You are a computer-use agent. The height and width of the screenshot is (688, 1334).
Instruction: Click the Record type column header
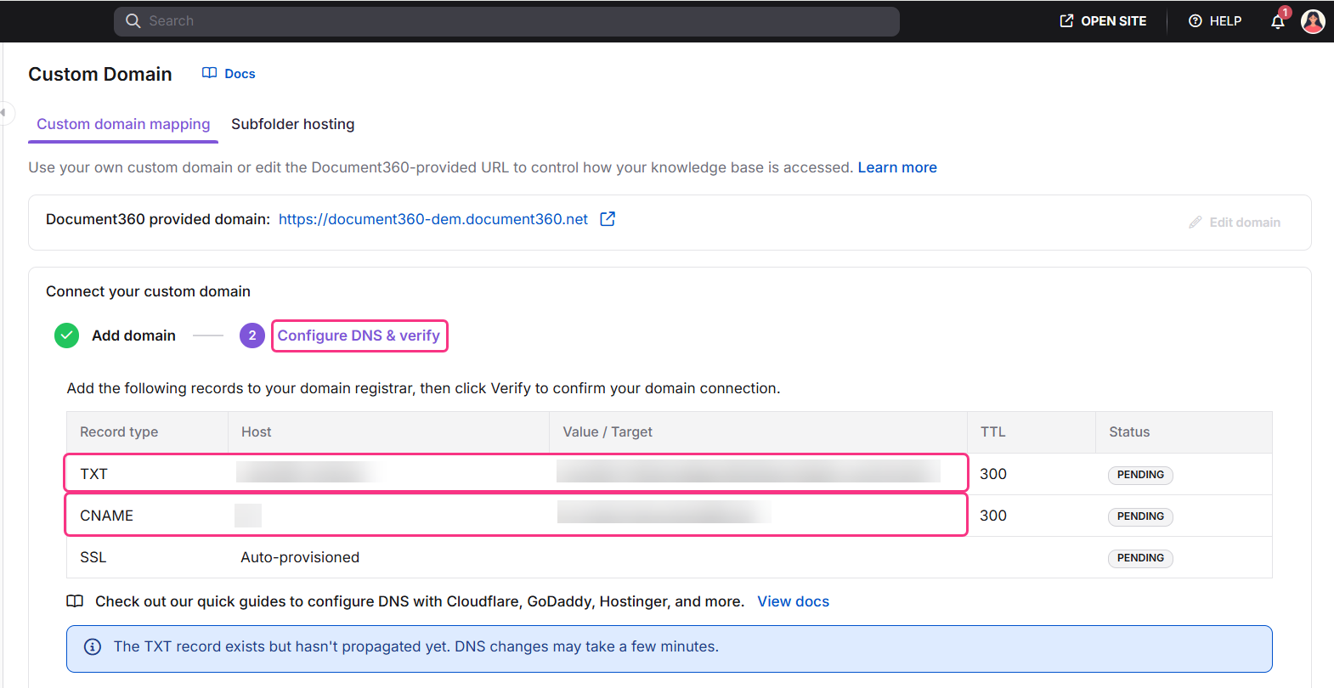[x=119, y=431]
